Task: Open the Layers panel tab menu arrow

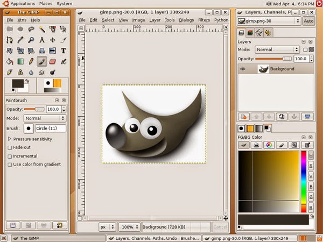Action: (x=304, y=42)
